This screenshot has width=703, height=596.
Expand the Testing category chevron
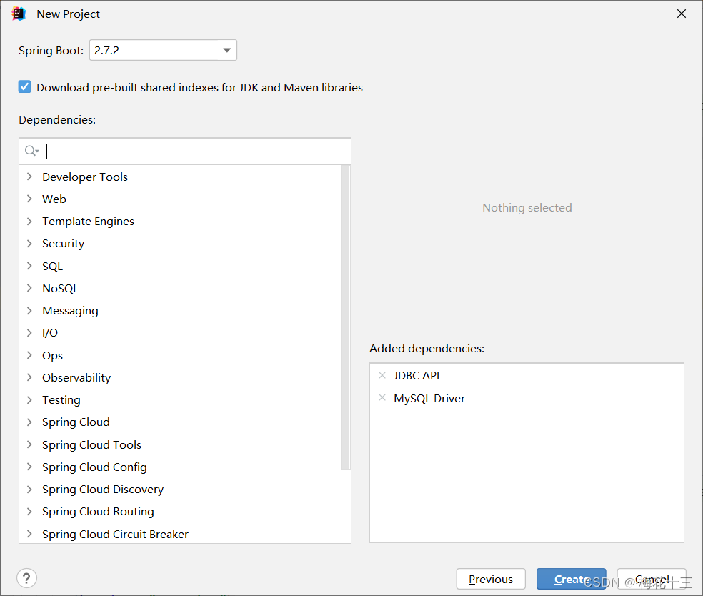[x=29, y=399]
